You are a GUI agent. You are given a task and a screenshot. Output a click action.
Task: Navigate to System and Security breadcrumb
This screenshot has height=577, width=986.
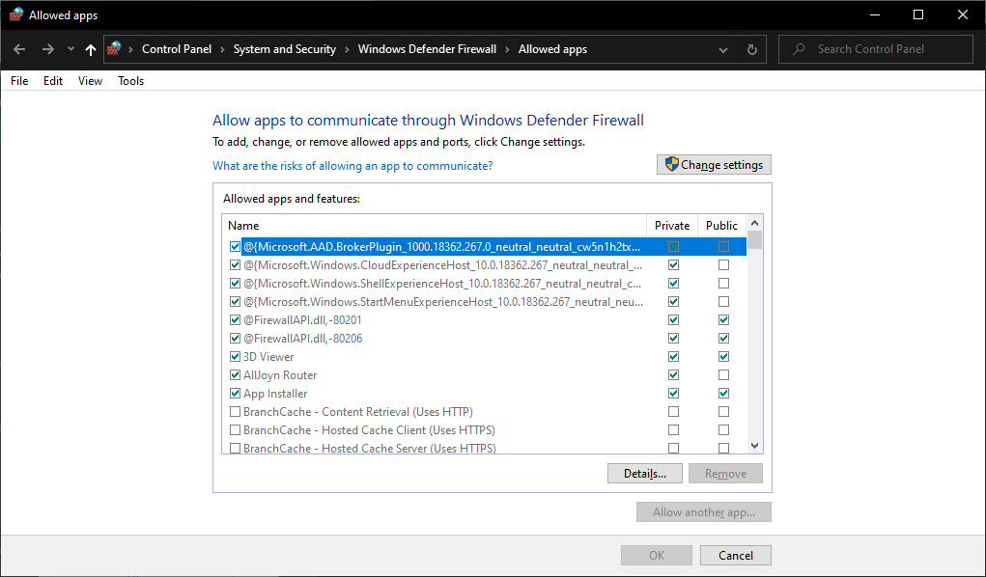click(285, 49)
